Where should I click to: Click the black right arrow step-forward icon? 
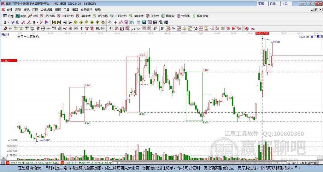click(70, 22)
